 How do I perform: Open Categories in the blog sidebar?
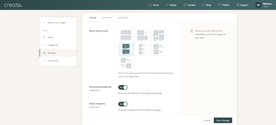[x=58, y=45]
